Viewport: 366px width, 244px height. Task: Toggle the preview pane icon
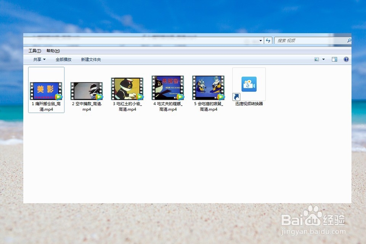[334, 59]
